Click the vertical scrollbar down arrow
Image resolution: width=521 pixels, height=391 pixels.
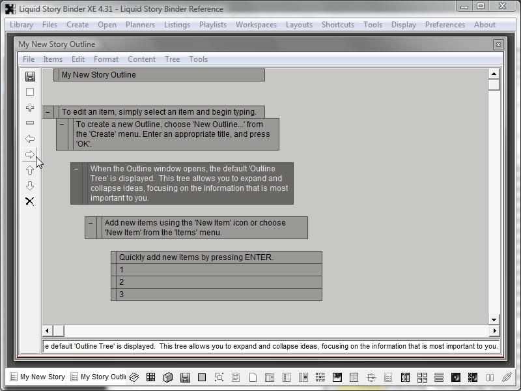tap(494, 319)
